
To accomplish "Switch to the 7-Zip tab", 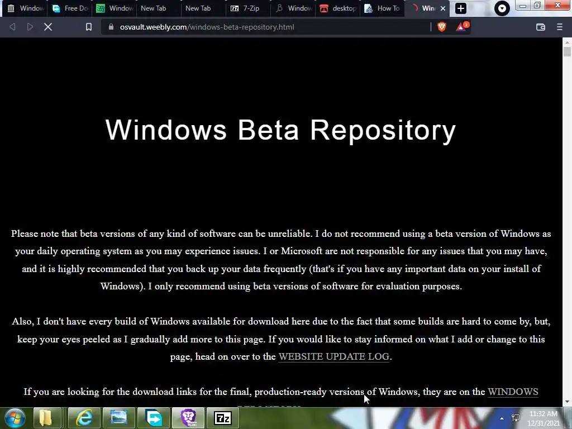I will click(248, 8).
